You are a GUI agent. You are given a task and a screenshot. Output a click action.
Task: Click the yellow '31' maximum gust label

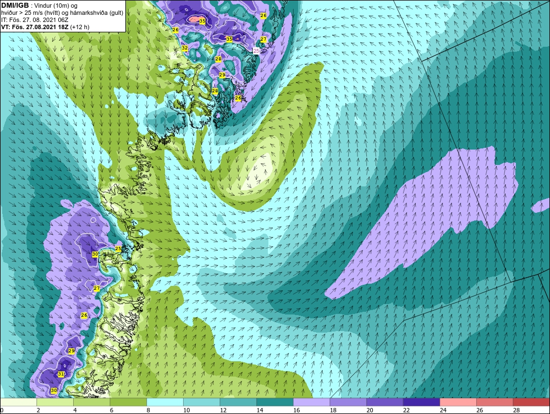[61, 374]
